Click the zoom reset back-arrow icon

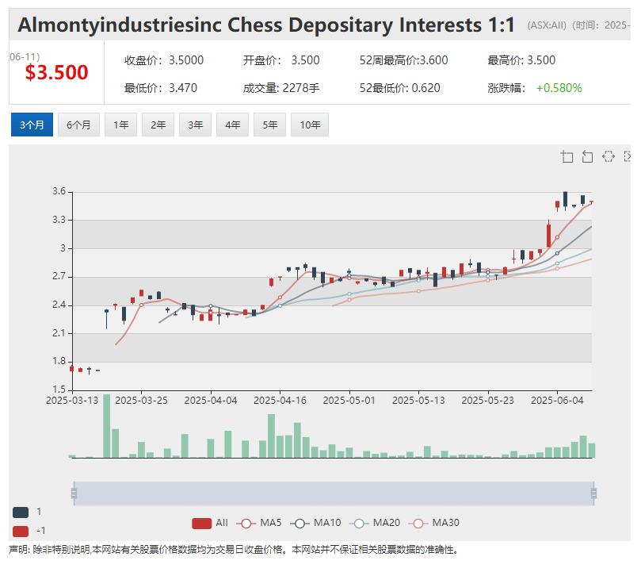coord(587,156)
